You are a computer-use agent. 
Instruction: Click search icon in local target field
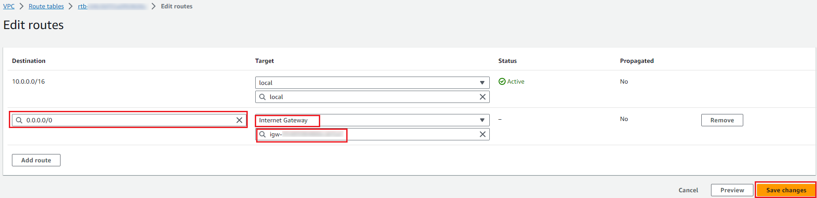click(x=262, y=97)
